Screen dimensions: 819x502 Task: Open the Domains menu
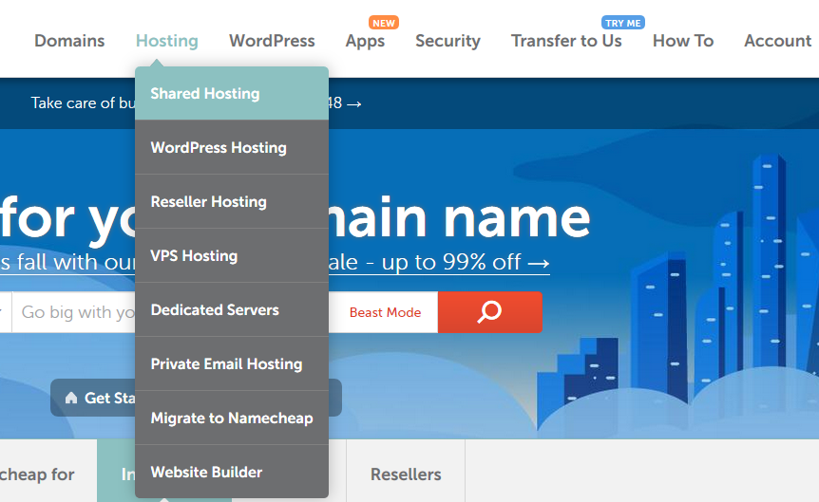[69, 41]
